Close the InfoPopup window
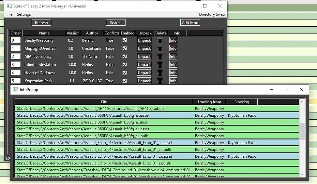This screenshot has height=184, width=317. click(301, 89)
